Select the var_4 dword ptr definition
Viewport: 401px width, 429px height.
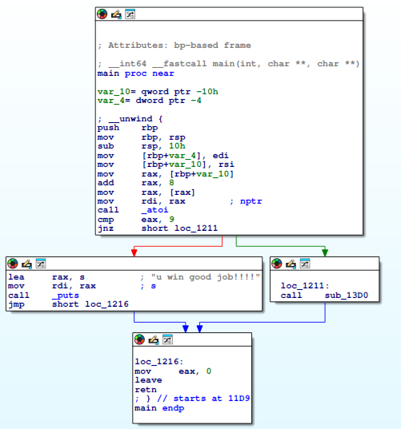pos(150,101)
